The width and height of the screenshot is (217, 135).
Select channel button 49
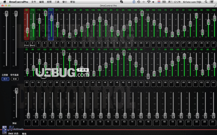click(123, 84)
